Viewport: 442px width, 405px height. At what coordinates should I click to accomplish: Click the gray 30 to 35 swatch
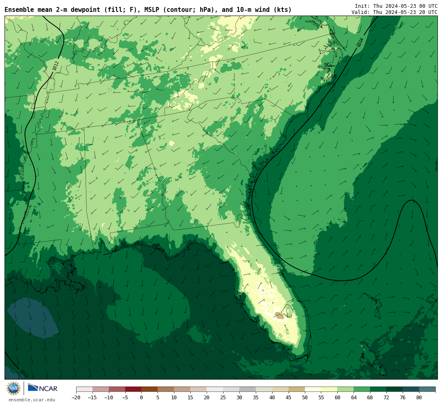point(248,389)
